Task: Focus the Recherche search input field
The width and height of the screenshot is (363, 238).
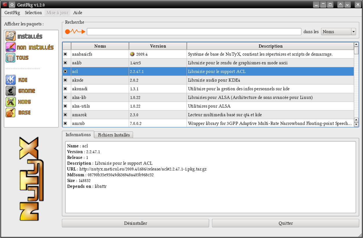Action: point(194,31)
